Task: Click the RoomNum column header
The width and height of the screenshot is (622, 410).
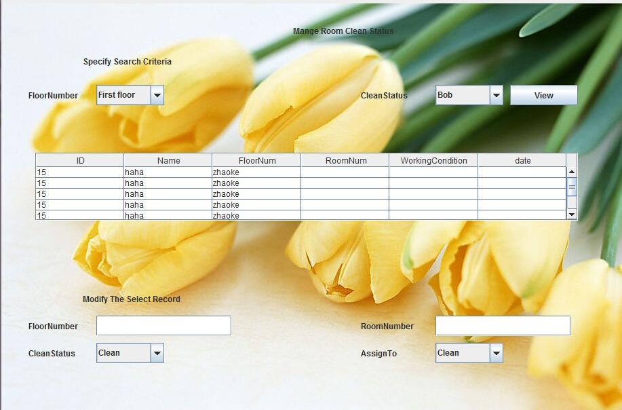Action: [345, 160]
